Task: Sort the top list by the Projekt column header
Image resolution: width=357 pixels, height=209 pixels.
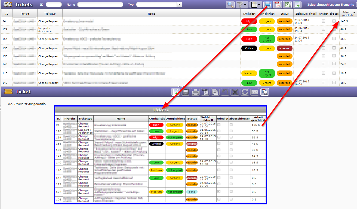Action: (x=24, y=14)
